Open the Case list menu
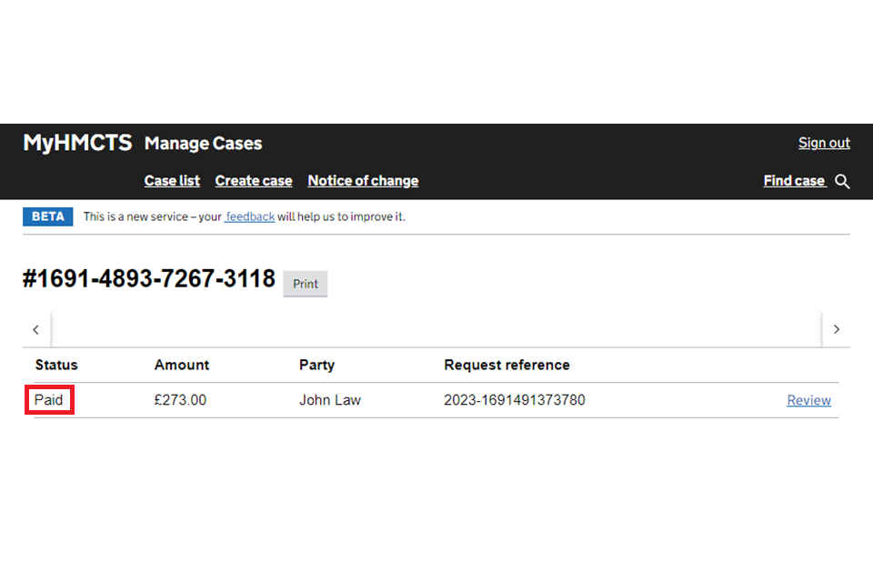 tap(172, 181)
